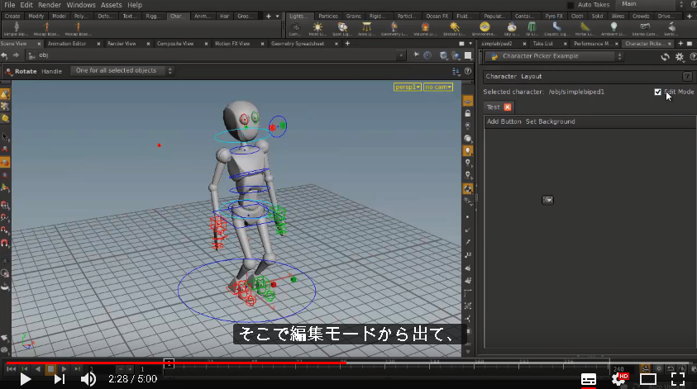Viewport: 697px width, 389px height.
Task: Click the Environment Light shelf tool
Action: (485, 29)
